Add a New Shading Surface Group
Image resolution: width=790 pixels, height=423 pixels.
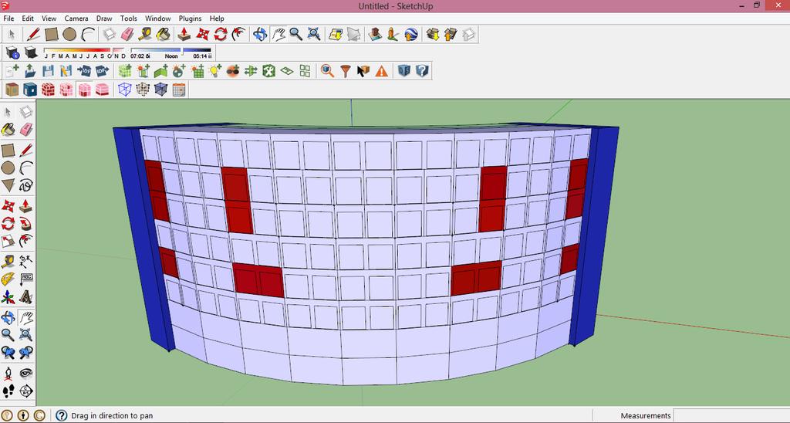coord(143,71)
